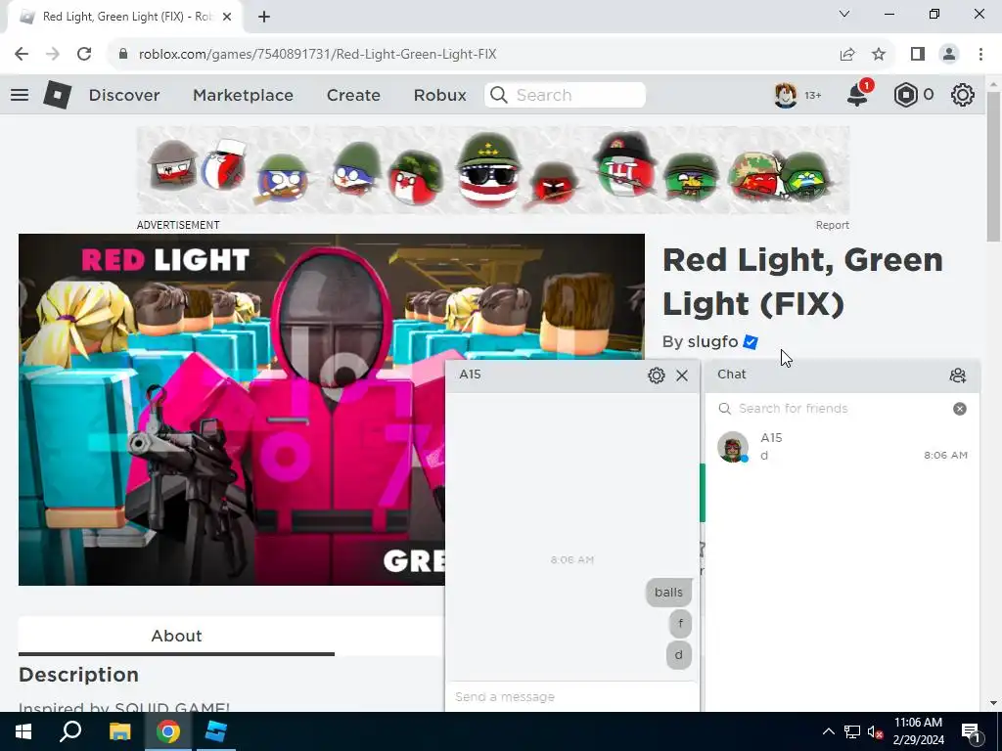Click the Search for friends field

tap(841, 409)
